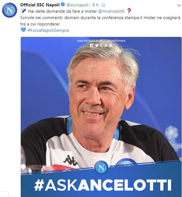This screenshot has width=182, height=197.
Task: Click the blue heart emoji
Action: pos(23,30)
